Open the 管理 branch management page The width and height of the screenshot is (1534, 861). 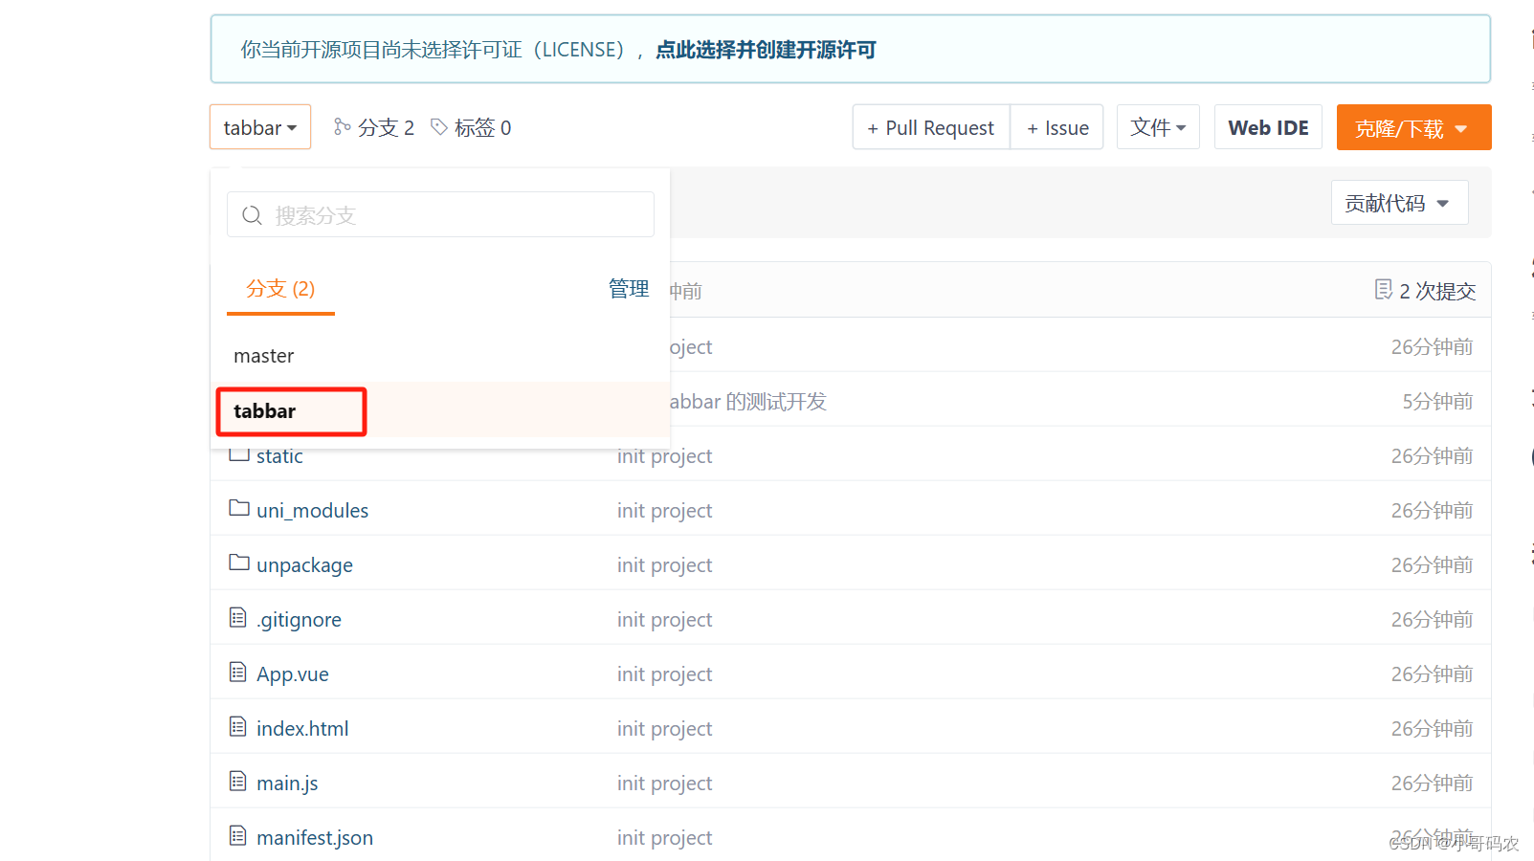click(x=628, y=288)
